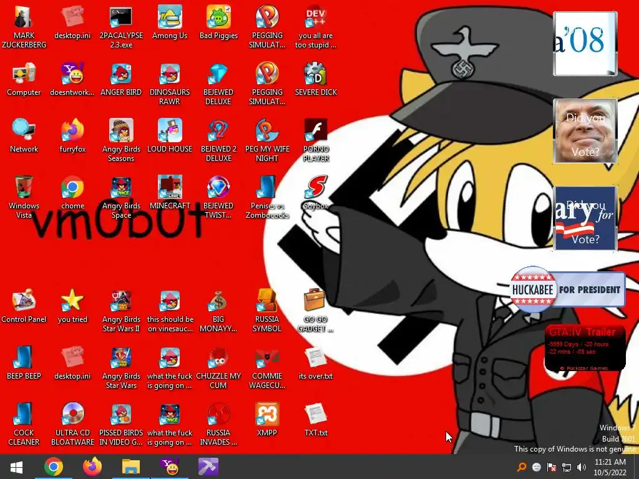The height and width of the screenshot is (479, 639).
Task: Open the volume speaker tray icon
Action: [x=582, y=467]
